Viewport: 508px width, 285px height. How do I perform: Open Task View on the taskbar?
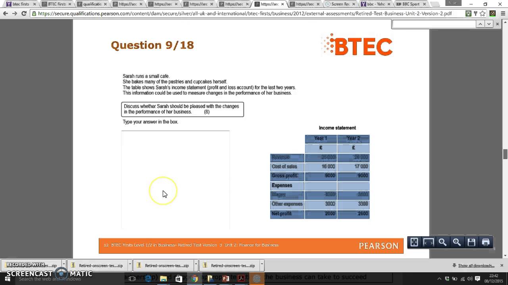click(x=132, y=279)
